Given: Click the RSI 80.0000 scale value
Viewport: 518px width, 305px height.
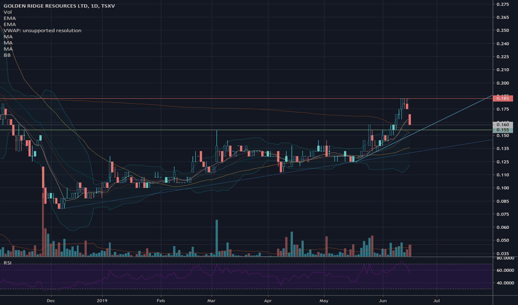Looking at the screenshot, I should 505,258.
